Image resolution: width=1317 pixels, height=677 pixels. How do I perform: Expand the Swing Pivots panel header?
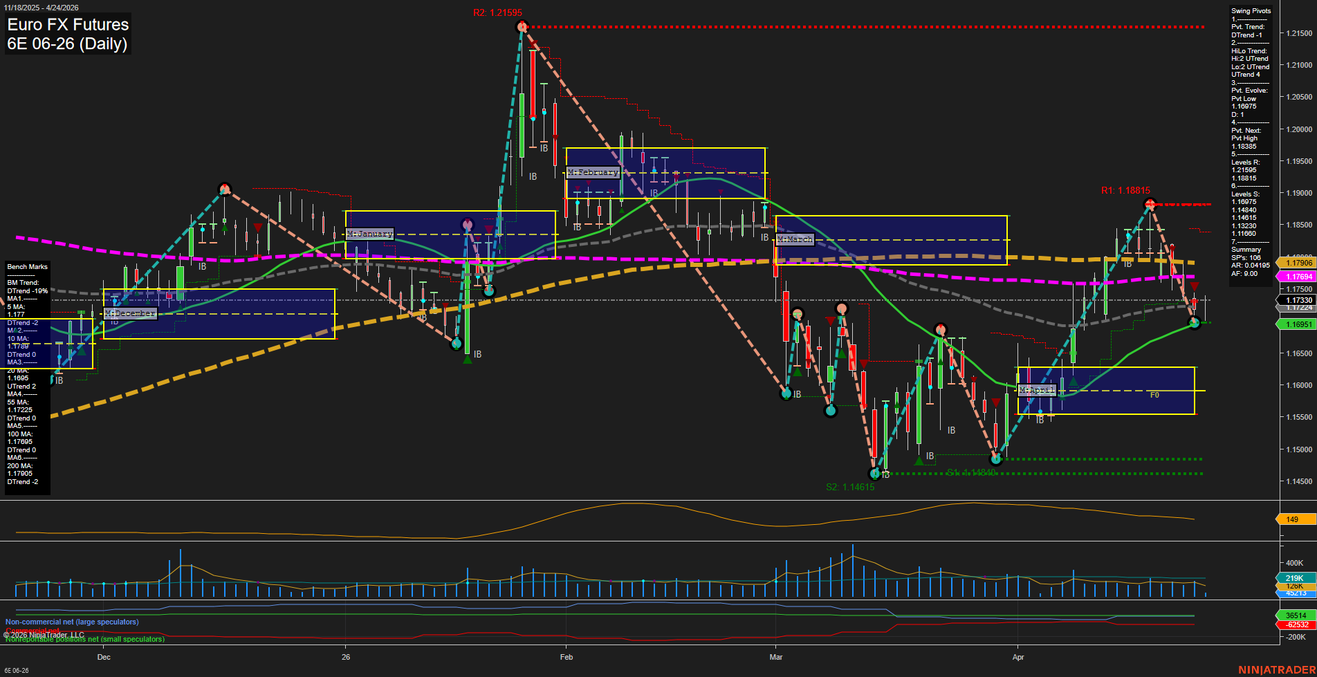pos(1251,10)
